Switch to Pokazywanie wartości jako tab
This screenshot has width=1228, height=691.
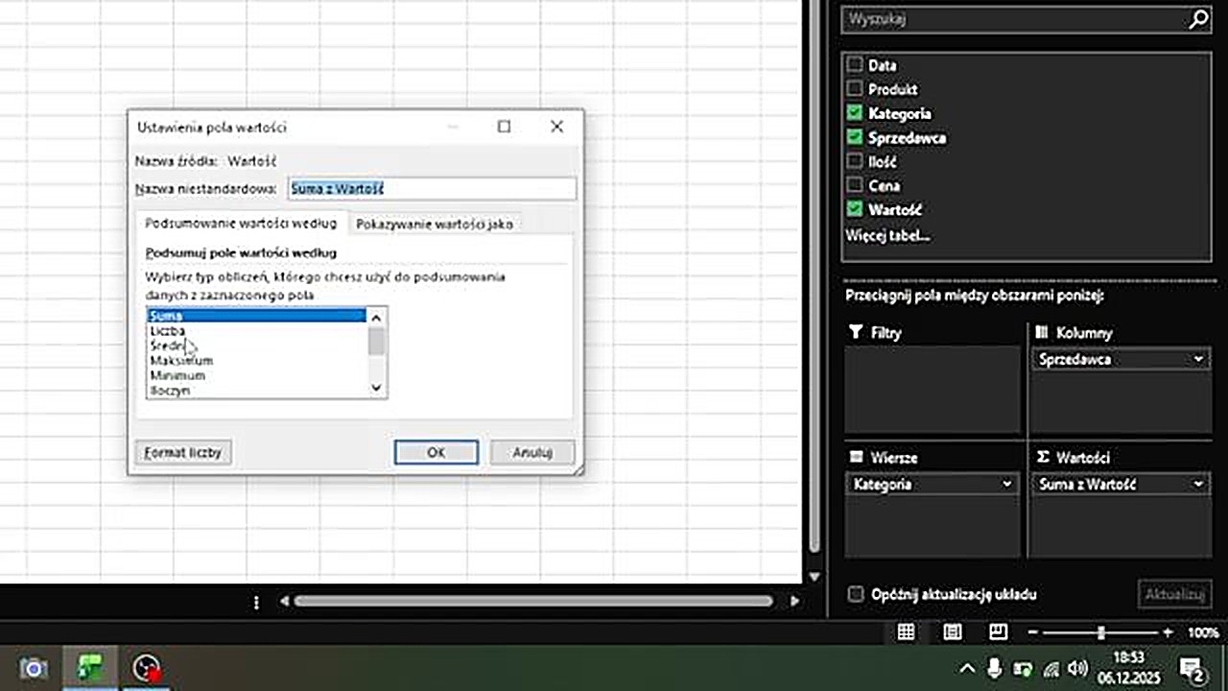click(434, 224)
